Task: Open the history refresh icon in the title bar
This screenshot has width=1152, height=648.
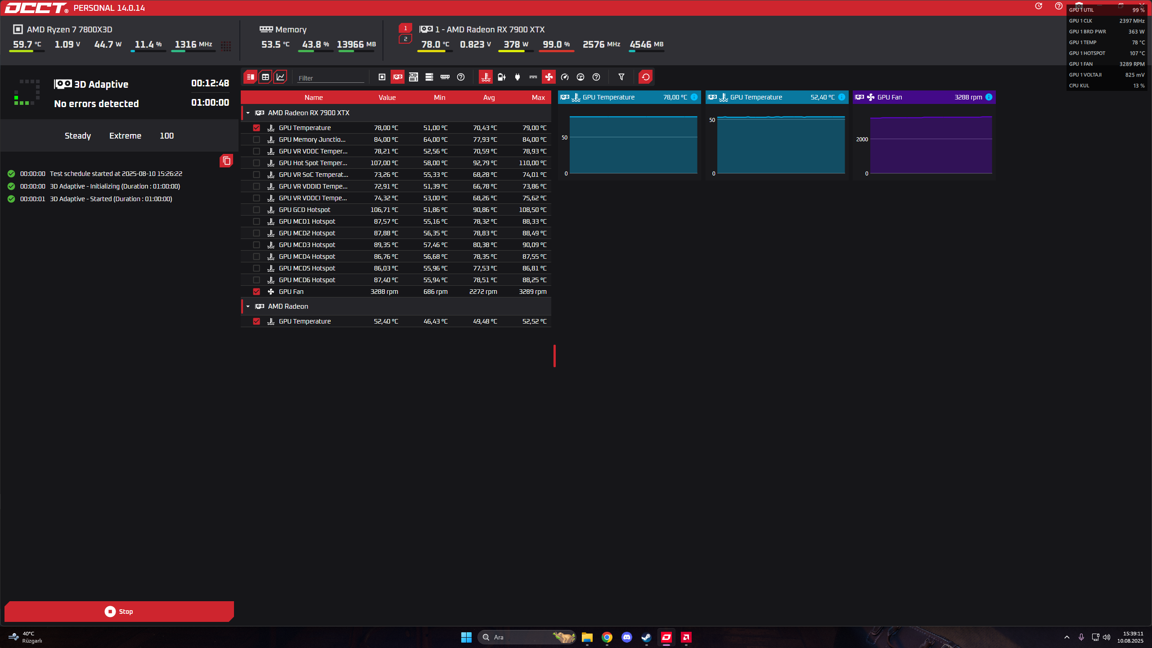Action: tap(1039, 6)
